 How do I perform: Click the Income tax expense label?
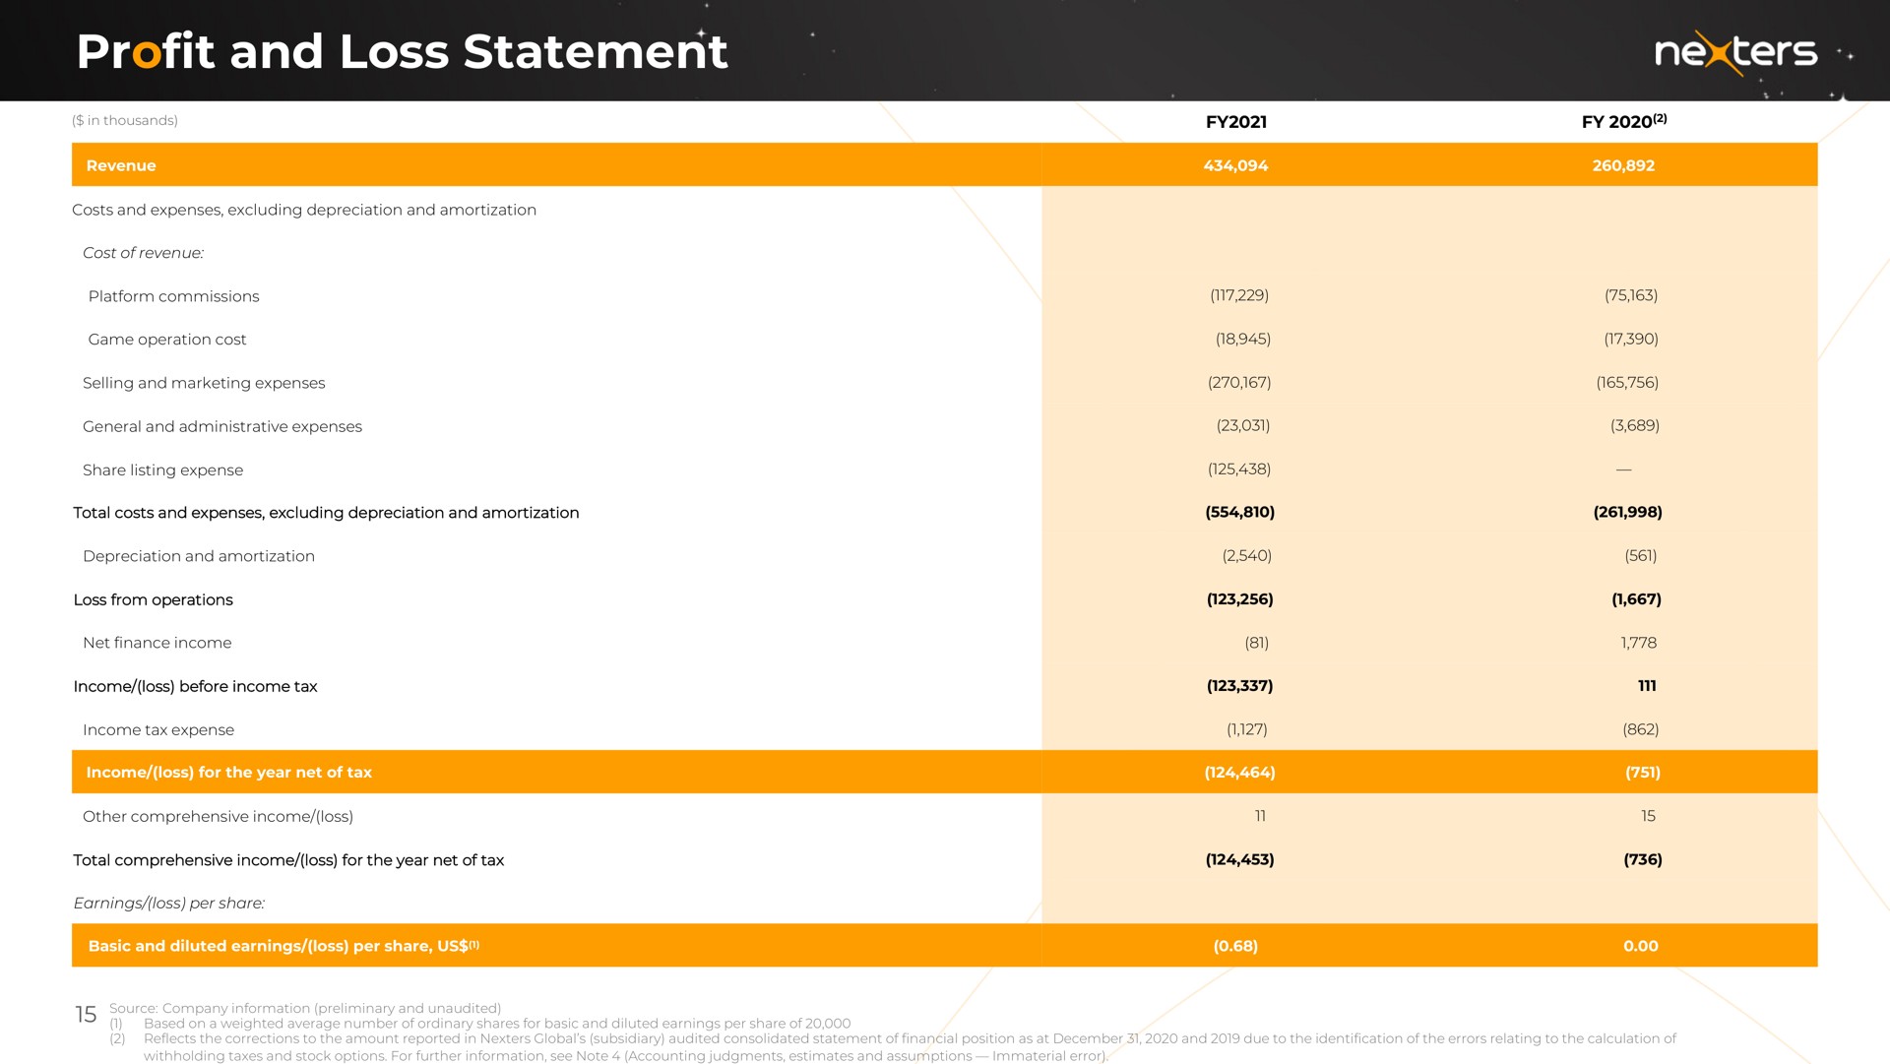[x=158, y=729]
